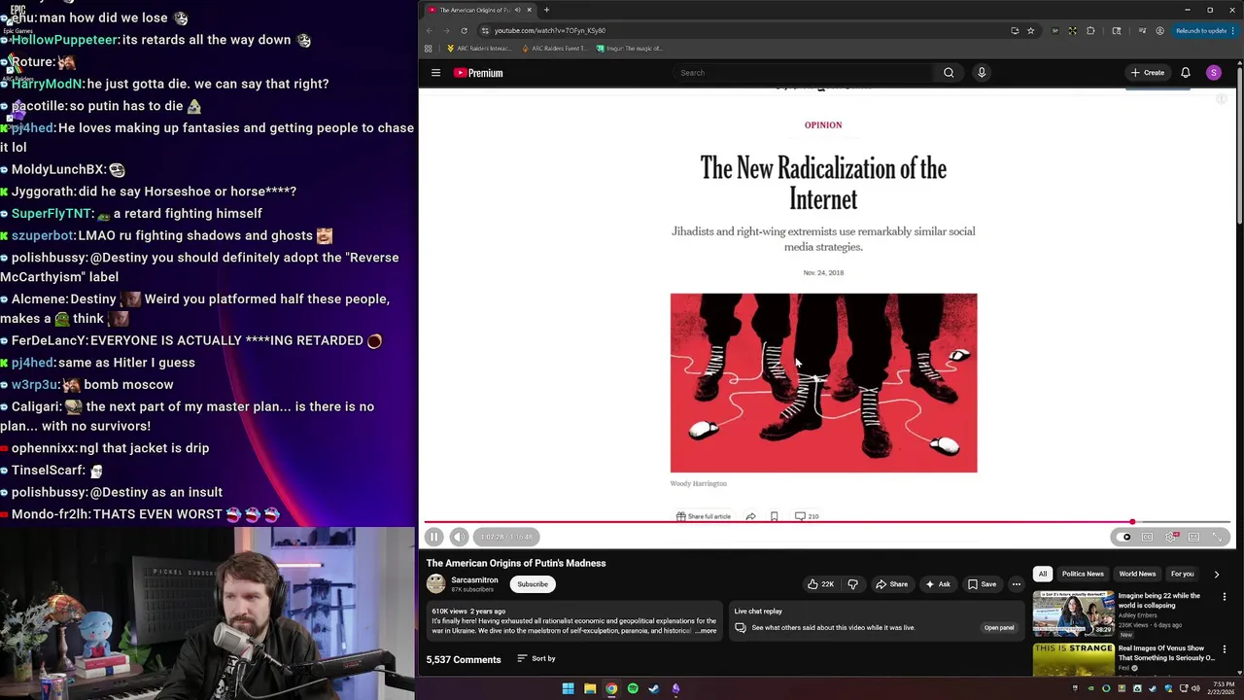Go to YouTube Premium home logo
This screenshot has width=1244, height=700.
coord(478,73)
